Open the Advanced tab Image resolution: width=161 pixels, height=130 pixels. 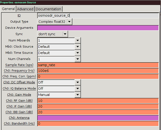pyautogui.click(x=25, y=9)
